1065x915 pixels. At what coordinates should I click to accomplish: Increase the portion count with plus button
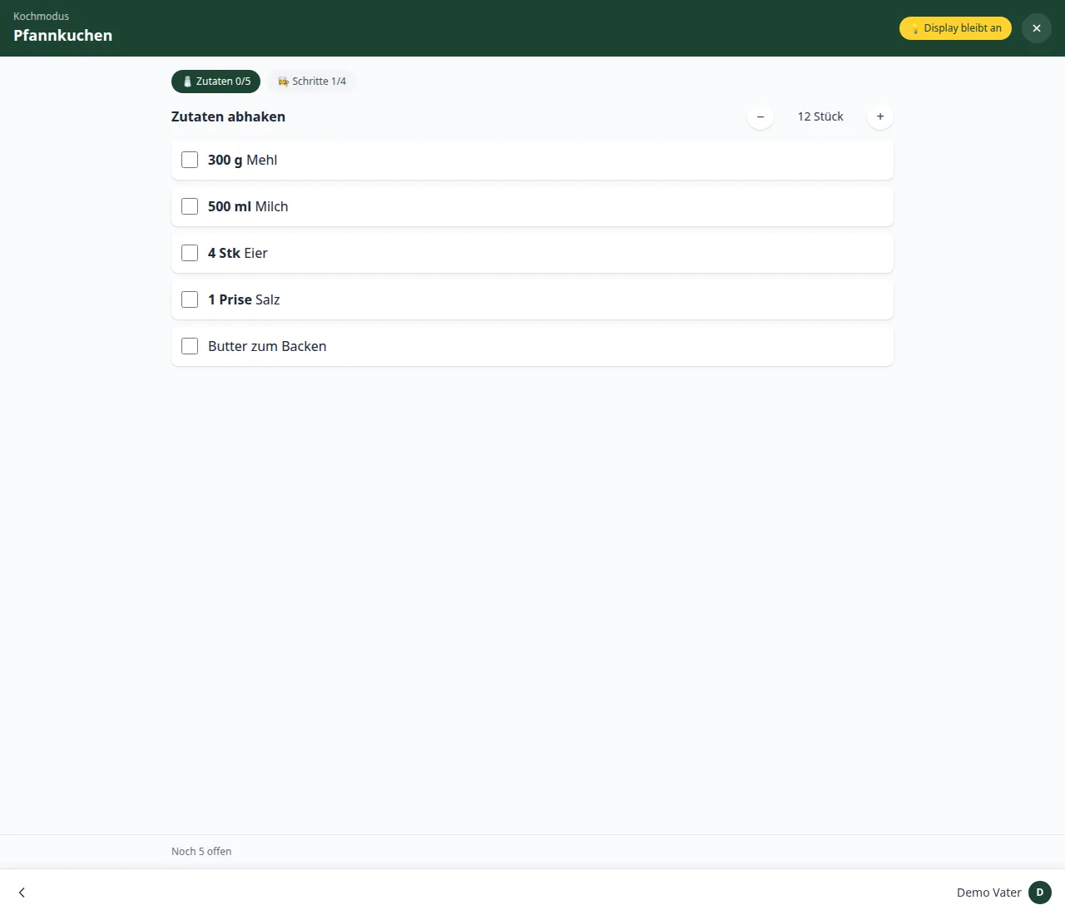tap(880, 116)
